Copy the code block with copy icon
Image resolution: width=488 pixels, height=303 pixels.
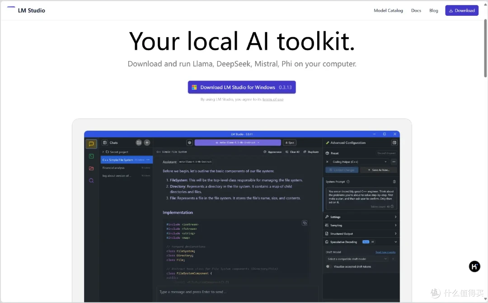(x=305, y=223)
